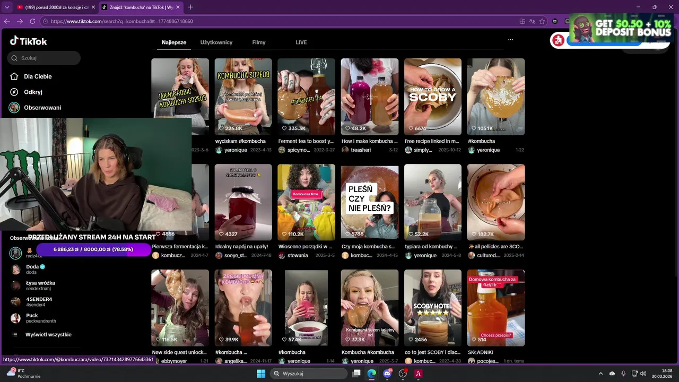Open the Task View taskbar icon
The image size is (679, 382).
pos(356,374)
